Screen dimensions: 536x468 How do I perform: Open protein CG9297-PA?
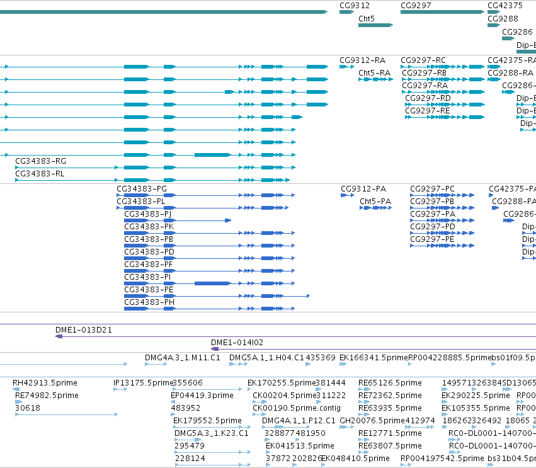click(x=442, y=220)
